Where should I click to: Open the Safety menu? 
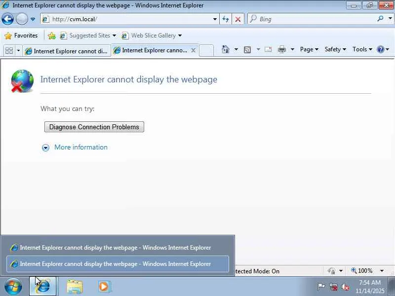pos(335,49)
